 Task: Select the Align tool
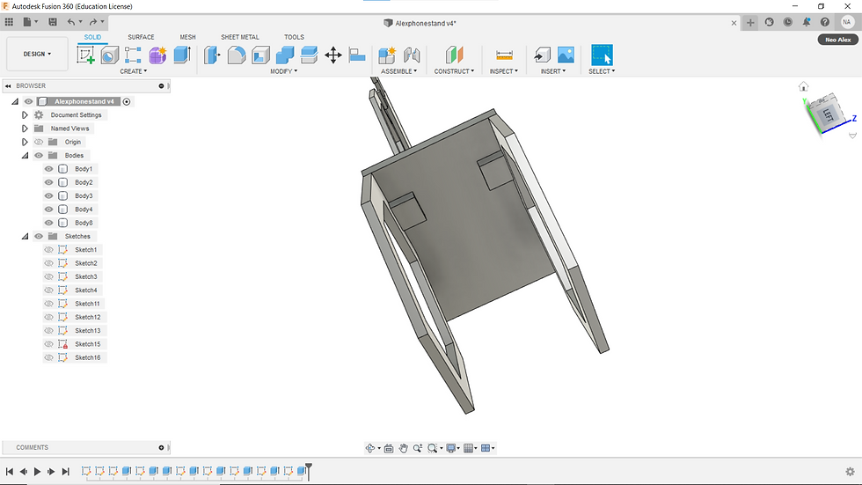pos(357,55)
